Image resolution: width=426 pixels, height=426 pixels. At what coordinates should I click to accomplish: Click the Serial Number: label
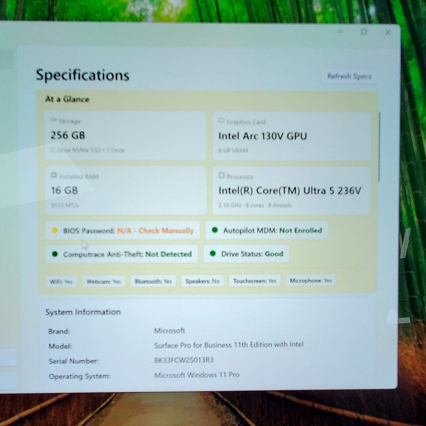[74, 361]
